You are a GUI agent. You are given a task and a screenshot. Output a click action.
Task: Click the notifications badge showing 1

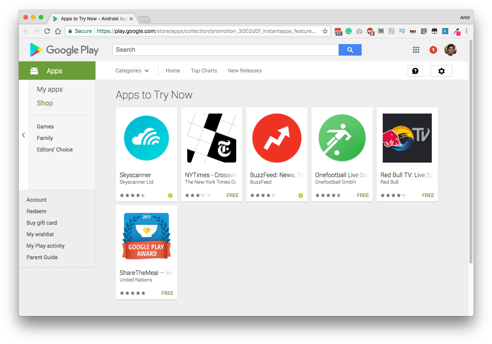(433, 49)
